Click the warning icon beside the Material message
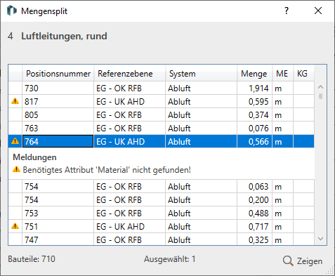 point(16,169)
